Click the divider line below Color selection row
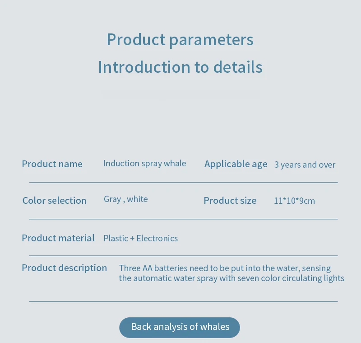361x343 pixels. click(184, 219)
